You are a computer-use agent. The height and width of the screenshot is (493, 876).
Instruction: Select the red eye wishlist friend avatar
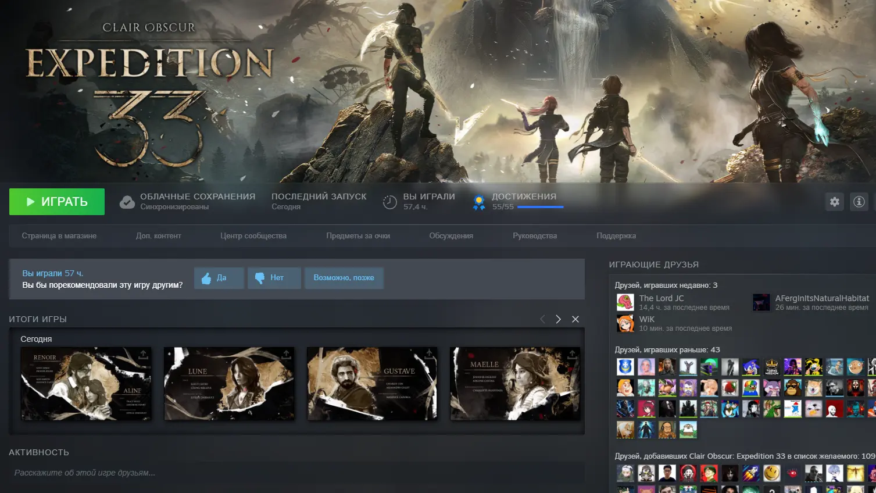(793, 473)
